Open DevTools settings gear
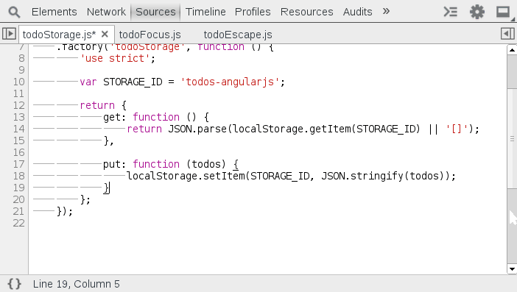 coord(476,12)
